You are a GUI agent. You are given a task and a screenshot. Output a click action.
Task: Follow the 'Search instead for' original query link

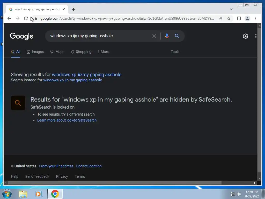[x=73, y=80]
